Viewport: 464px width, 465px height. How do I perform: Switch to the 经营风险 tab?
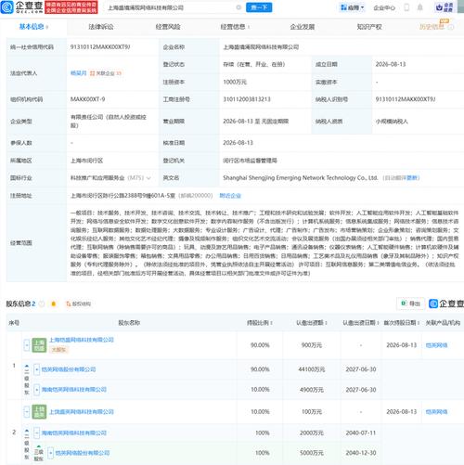[x=168, y=27]
